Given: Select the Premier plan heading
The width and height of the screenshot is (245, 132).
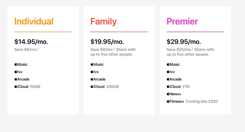Looking at the screenshot, I should coord(182,21).
